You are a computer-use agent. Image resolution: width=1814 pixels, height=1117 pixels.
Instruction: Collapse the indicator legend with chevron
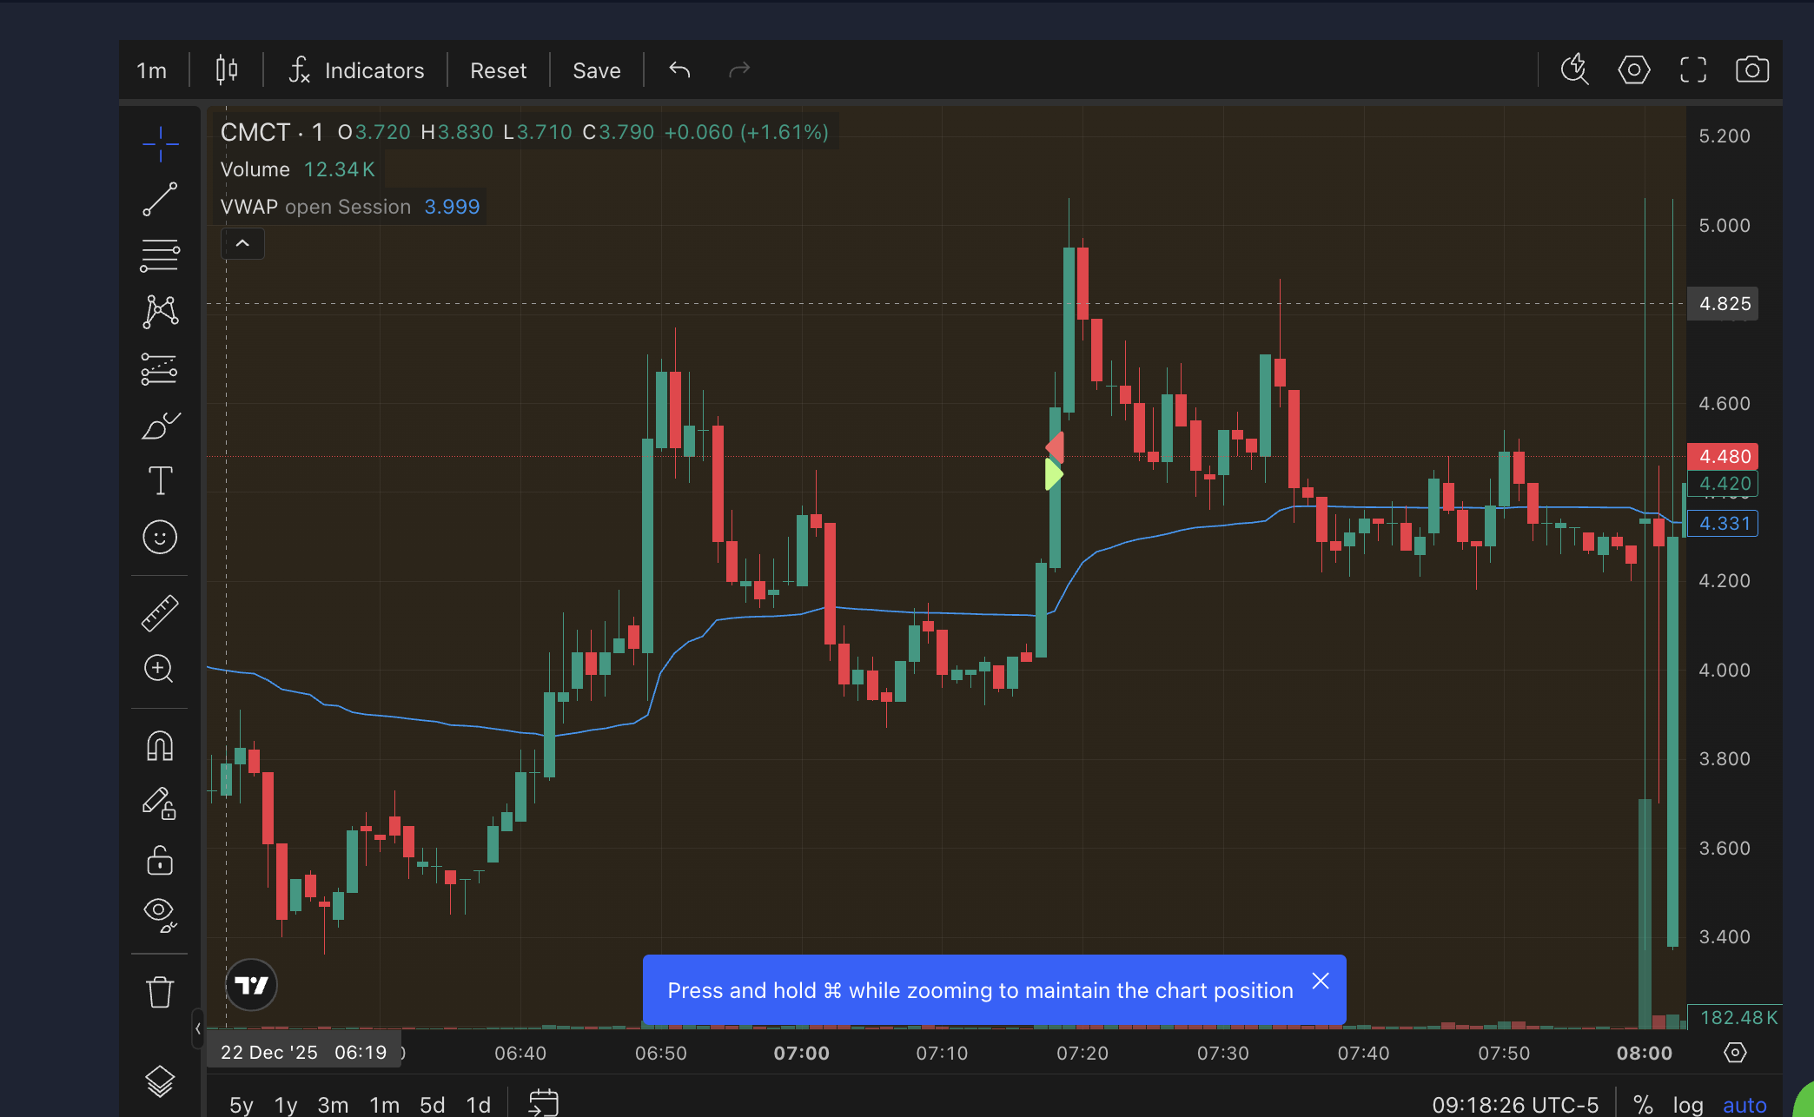[242, 244]
